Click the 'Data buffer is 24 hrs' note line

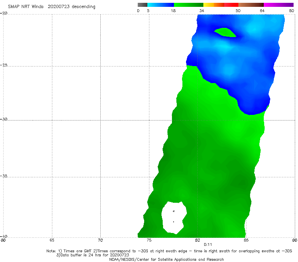pos(93,255)
